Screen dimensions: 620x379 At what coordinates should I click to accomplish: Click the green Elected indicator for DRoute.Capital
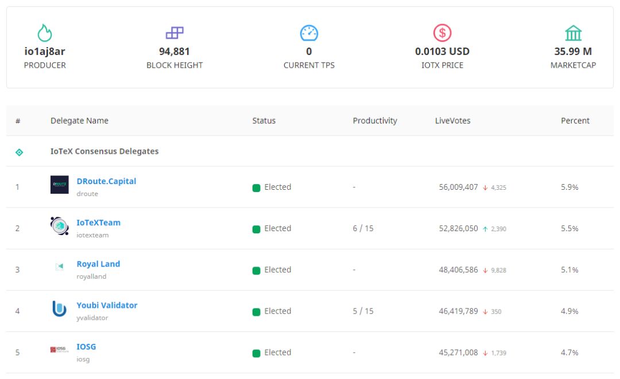click(256, 188)
